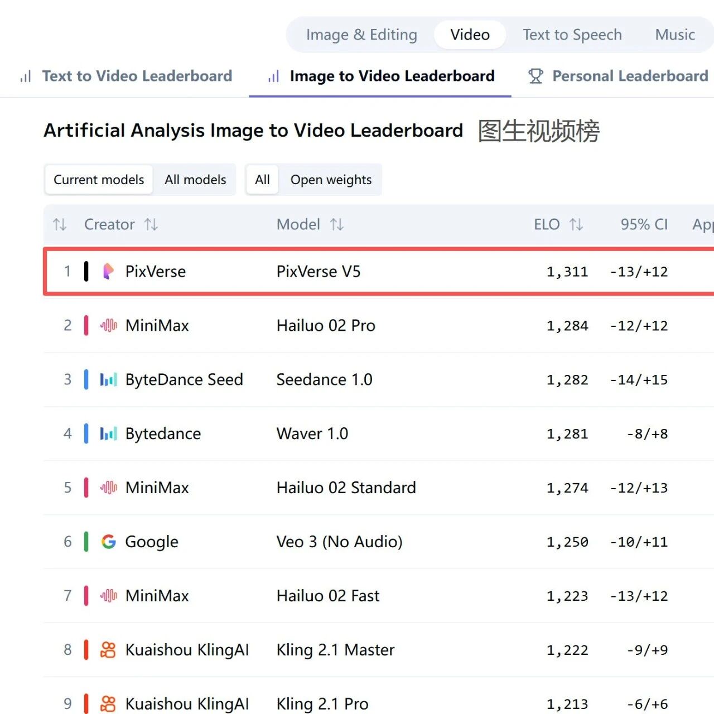The height and width of the screenshot is (714, 714).
Task: Click the PixVerse logo icon
Action: pos(109,272)
